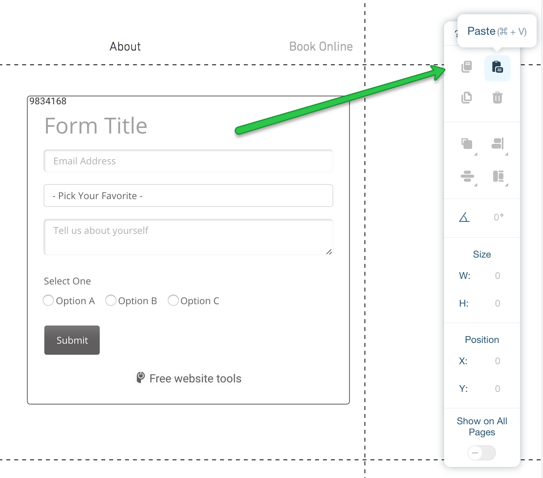543x478 pixels.
Task: Open the Book Online menu item
Action: (x=321, y=47)
